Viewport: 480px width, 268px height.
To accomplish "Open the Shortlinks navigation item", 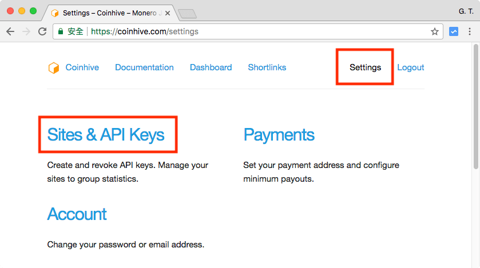I will pyautogui.click(x=267, y=67).
